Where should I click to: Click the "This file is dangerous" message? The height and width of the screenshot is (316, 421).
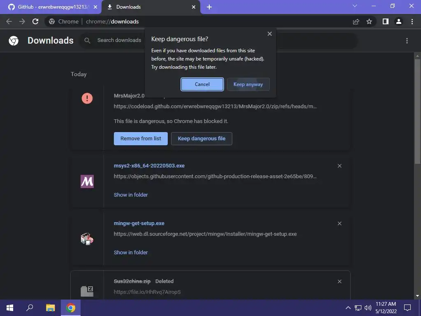point(171,121)
